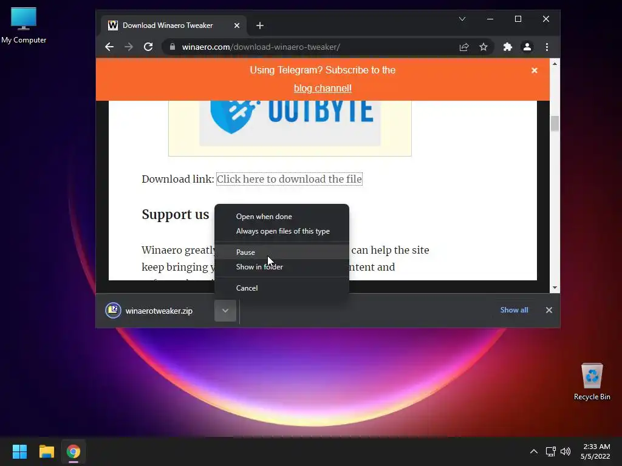Click the page scrollbar down arrow
622x466 pixels.
click(x=555, y=288)
